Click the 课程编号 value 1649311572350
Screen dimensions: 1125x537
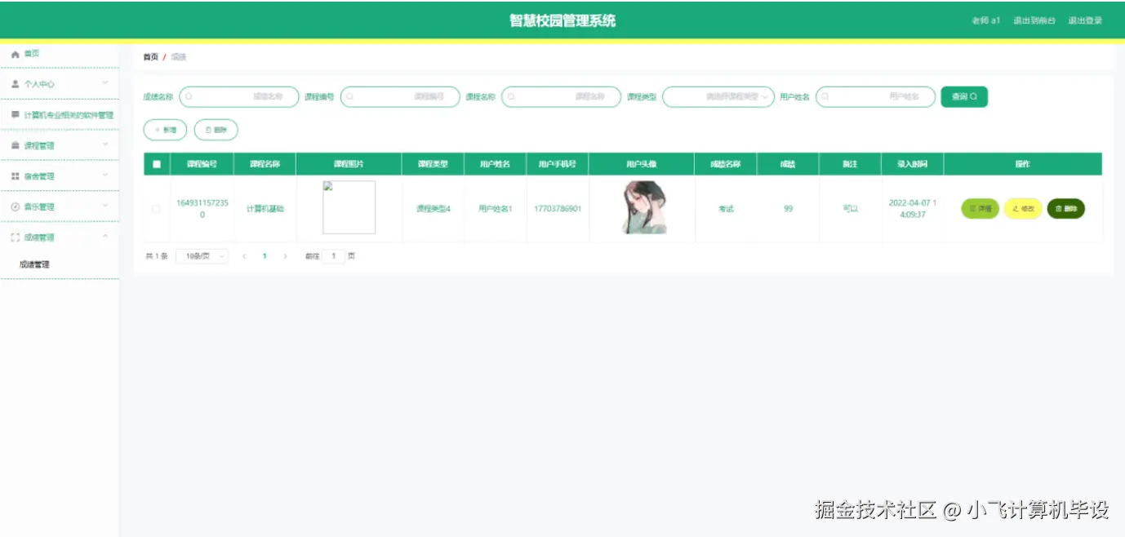(x=202, y=209)
